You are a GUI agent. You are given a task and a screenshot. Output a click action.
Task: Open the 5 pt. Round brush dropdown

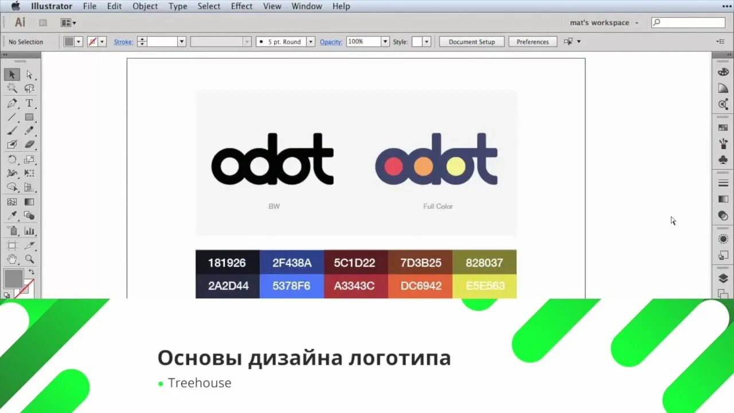tap(311, 42)
